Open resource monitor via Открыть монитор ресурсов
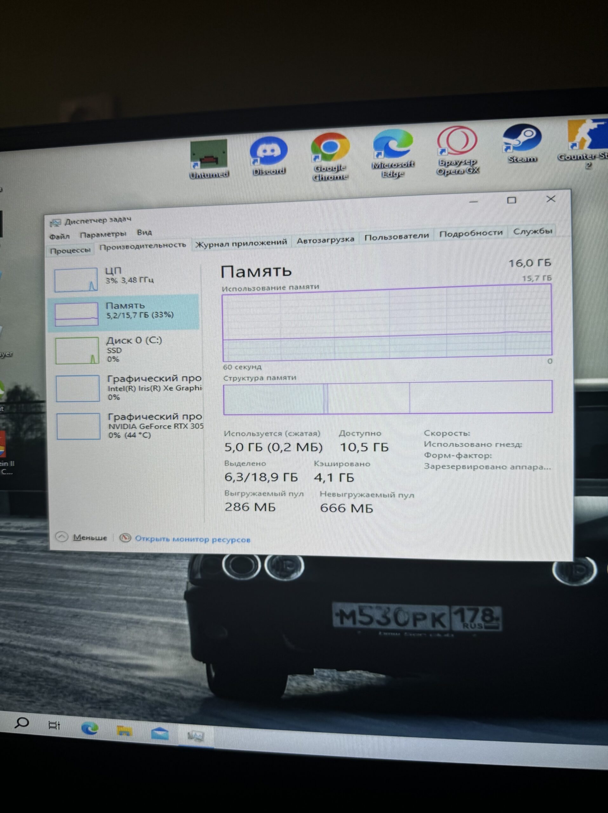 [192, 539]
